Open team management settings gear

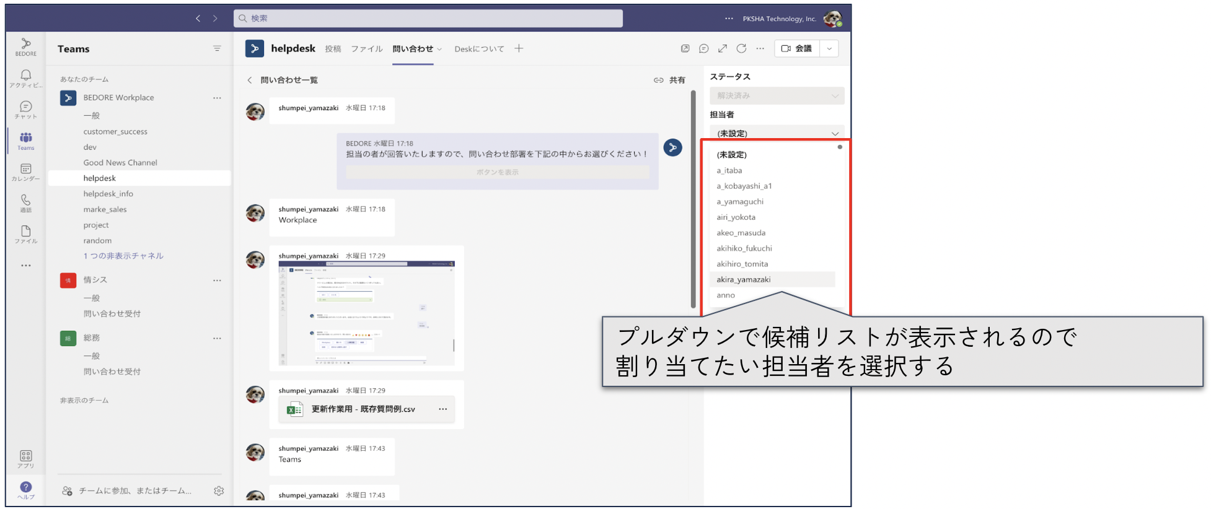coord(219,490)
